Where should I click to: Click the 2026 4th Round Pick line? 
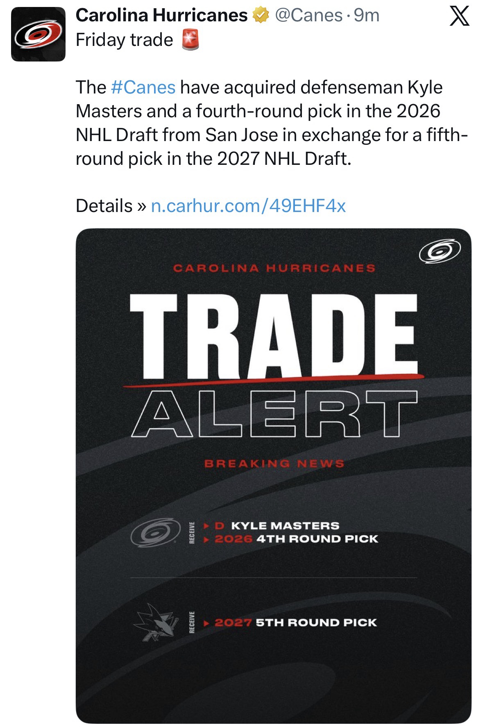click(x=296, y=539)
